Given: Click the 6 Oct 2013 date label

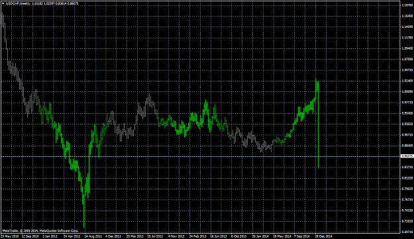Looking at the screenshot, I should click(x=238, y=236).
